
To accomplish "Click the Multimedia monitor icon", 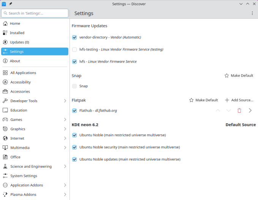I will coord(5,148).
